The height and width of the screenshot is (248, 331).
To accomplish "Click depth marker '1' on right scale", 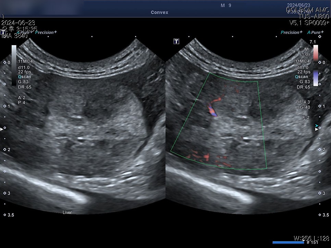I will [324, 106].
